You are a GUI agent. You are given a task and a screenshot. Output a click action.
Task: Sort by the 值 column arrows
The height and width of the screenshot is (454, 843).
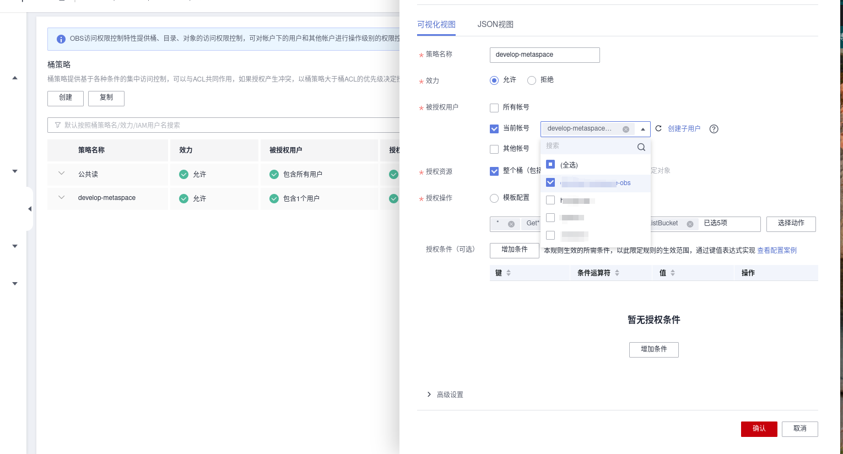tap(673, 273)
